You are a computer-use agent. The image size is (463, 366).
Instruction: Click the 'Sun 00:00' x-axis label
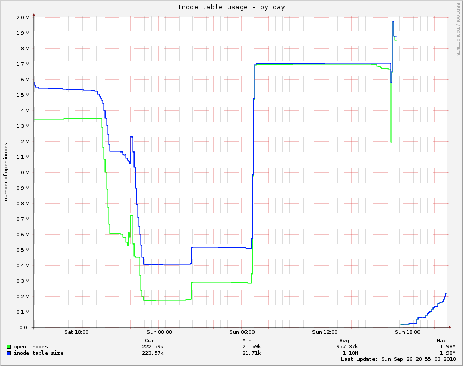[x=159, y=332]
